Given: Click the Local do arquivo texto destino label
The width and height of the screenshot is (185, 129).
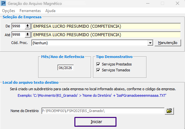Looking at the screenshot, I should 31,82.
